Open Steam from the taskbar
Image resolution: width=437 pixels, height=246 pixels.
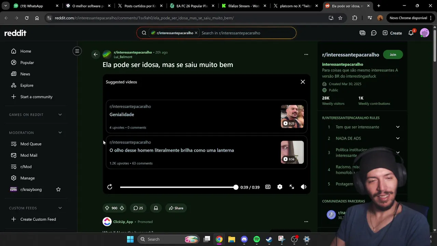point(269,239)
